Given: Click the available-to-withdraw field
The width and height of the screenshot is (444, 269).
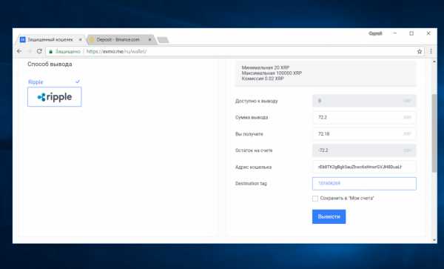Looking at the screenshot, I should pos(364,101).
